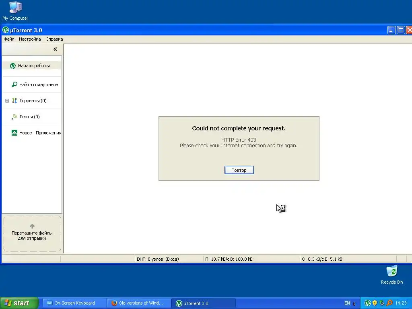
Task: Click the RSS feed icon for Ленты
Action: pos(14,117)
